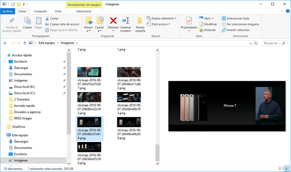Open the Fácil acceso dropdown
This screenshot has height=172, width=291.
160,24
